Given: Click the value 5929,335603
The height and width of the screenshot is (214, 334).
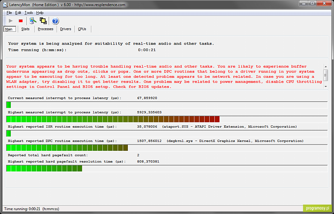Looking at the screenshot, I should pos(149,112).
